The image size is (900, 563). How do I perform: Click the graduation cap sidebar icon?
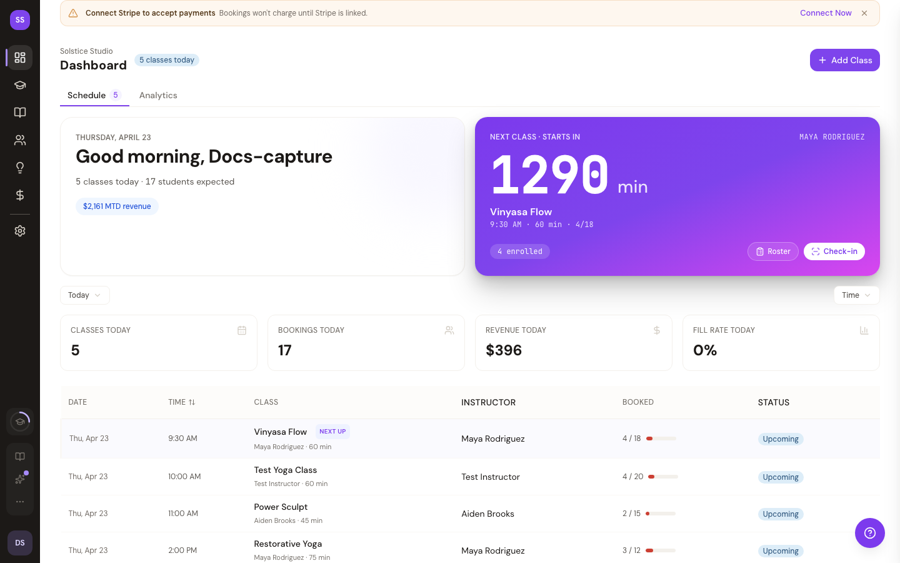point(20,85)
